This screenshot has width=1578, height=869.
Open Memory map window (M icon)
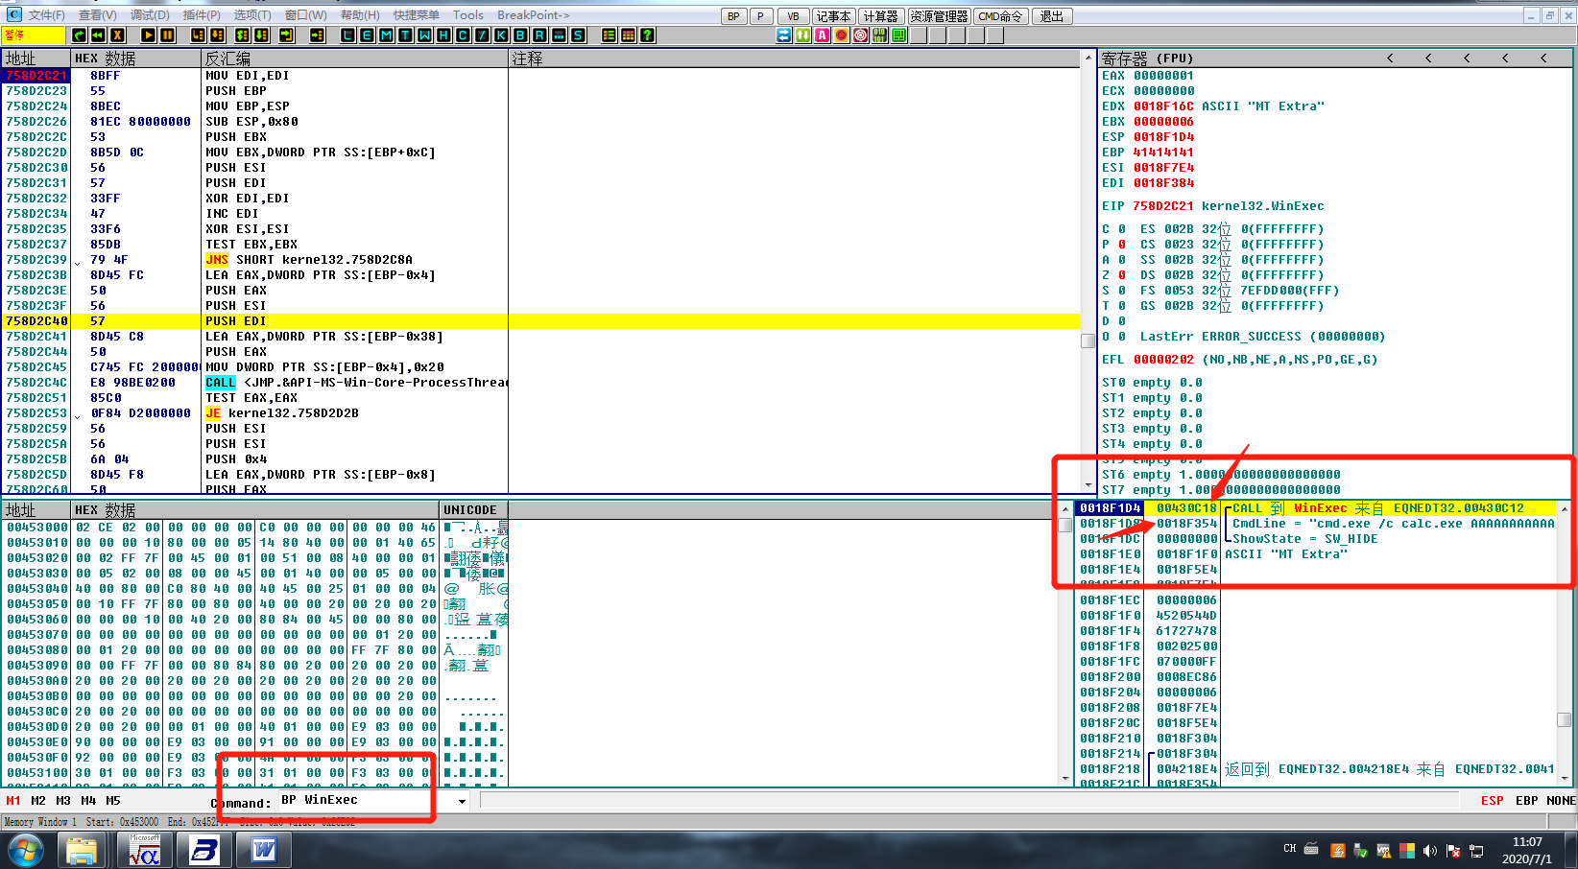click(x=387, y=35)
